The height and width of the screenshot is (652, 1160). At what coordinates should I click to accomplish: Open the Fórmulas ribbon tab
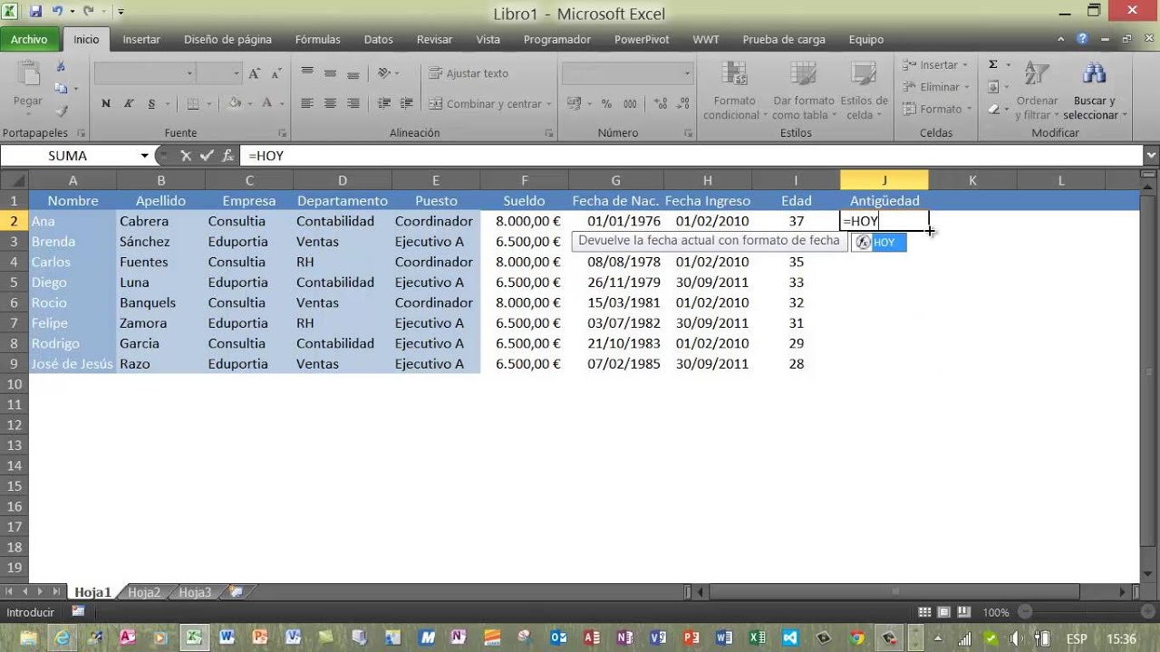point(317,40)
